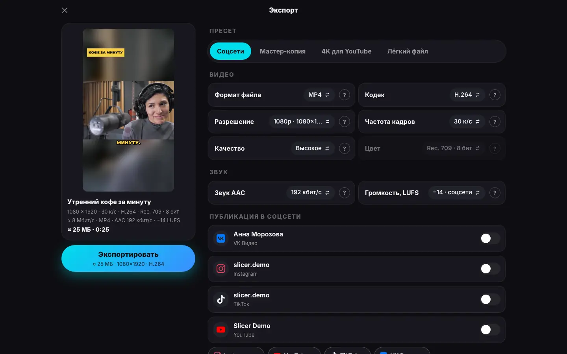The image size is (567, 354).
Task: Open help for Разрешение
Action: coord(345,122)
